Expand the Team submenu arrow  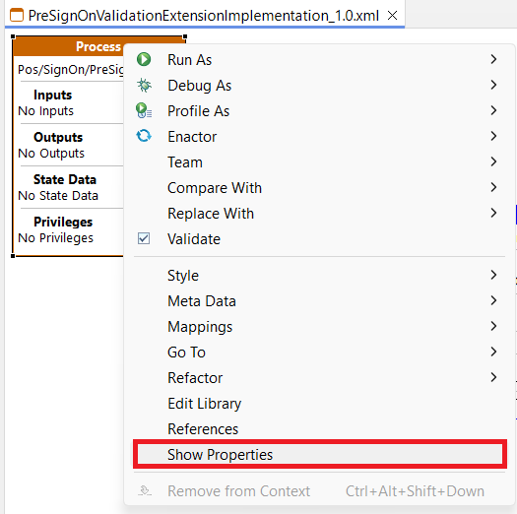(493, 161)
